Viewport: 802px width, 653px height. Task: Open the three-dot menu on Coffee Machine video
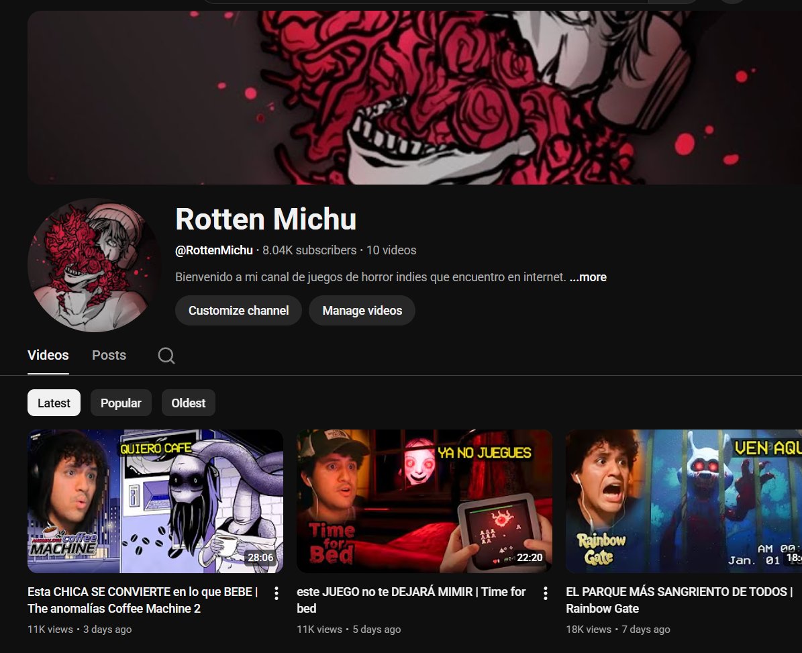tap(276, 594)
